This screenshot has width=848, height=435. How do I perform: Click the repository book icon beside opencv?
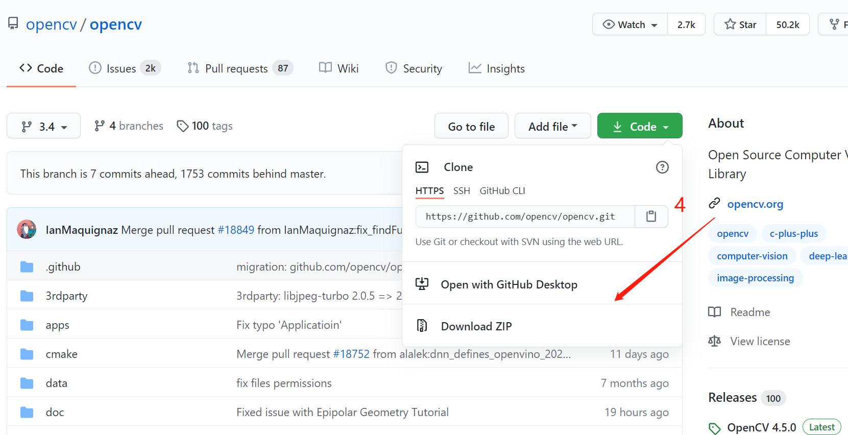pos(13,23)
